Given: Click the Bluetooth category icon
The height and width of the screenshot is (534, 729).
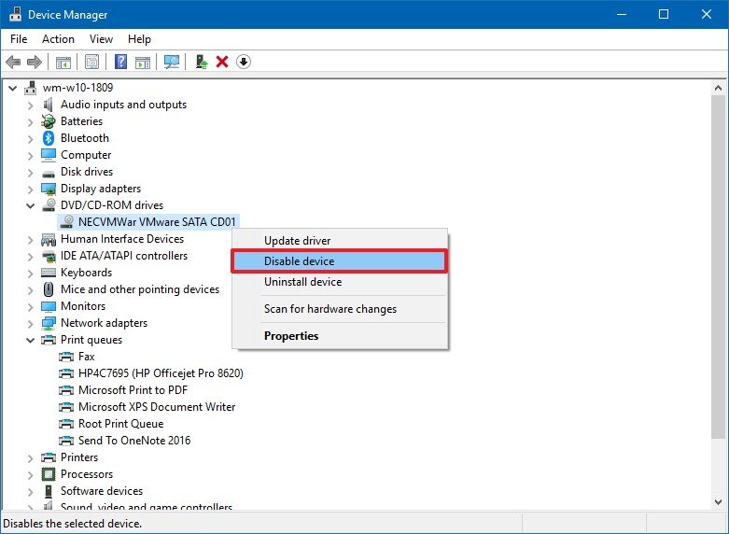Looking at the screenshot, I should (49, 138).
